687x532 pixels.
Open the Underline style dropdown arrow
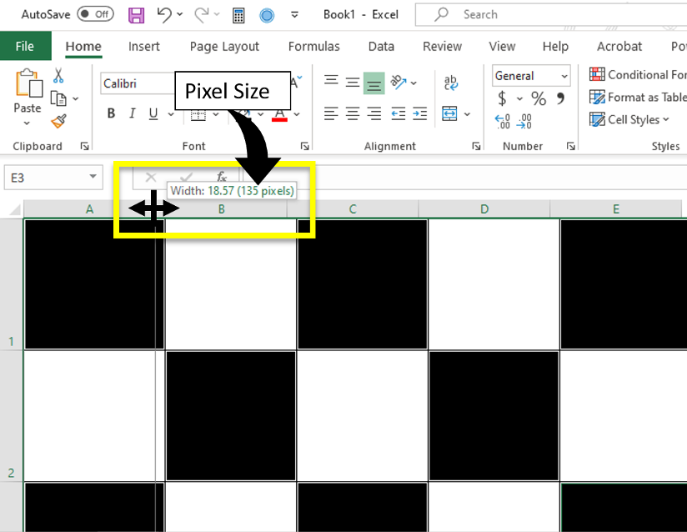click(171, 114)
